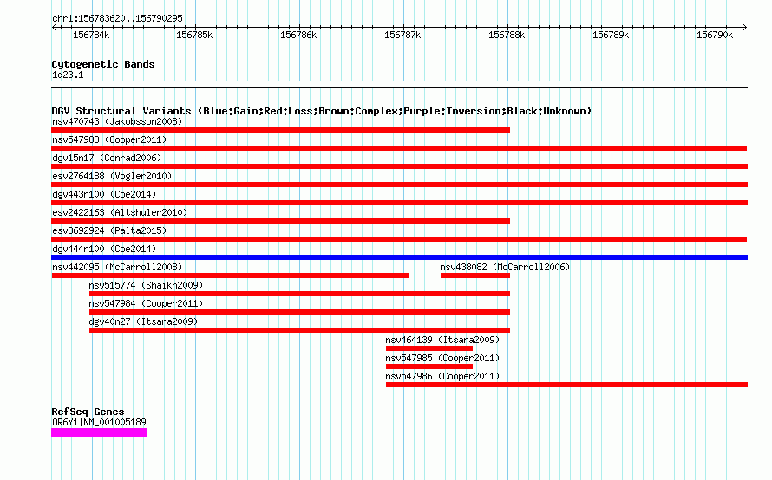Click the 1q23.1 cytogenetic band label
This screenshot has height=480, width=772.
[68, 75]
